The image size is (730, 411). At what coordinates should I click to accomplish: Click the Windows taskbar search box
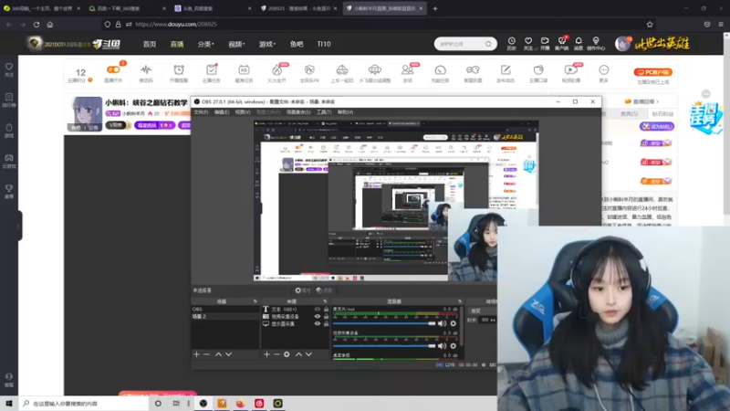84,404
